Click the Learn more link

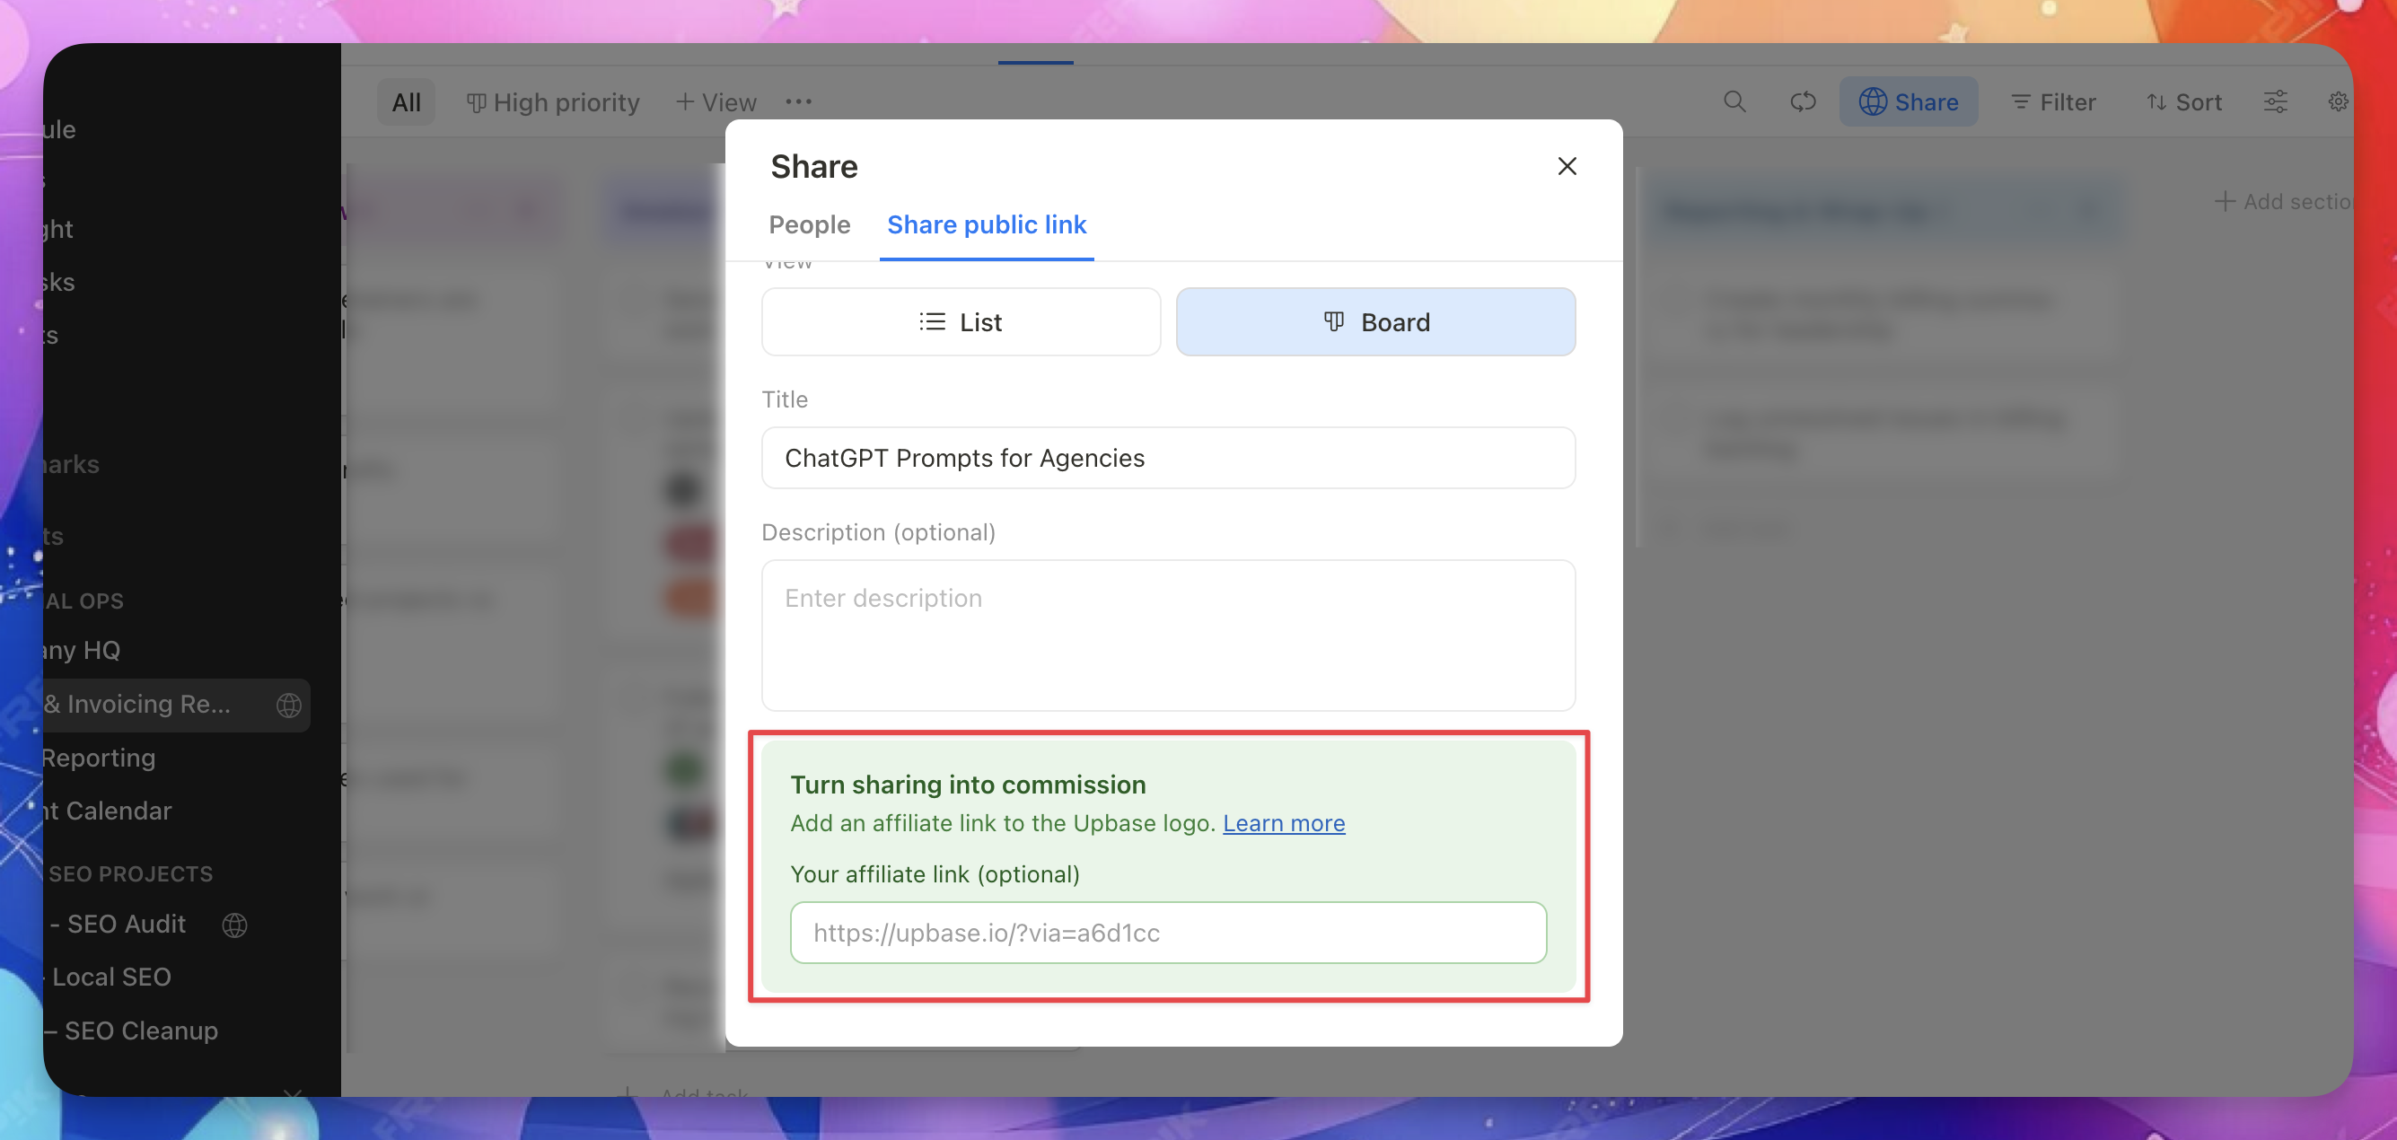coord(1283,822)
